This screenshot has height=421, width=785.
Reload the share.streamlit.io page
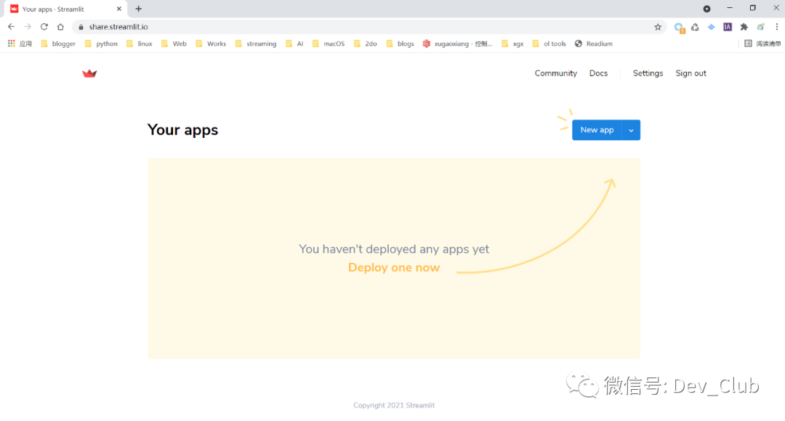click(44, 27)
